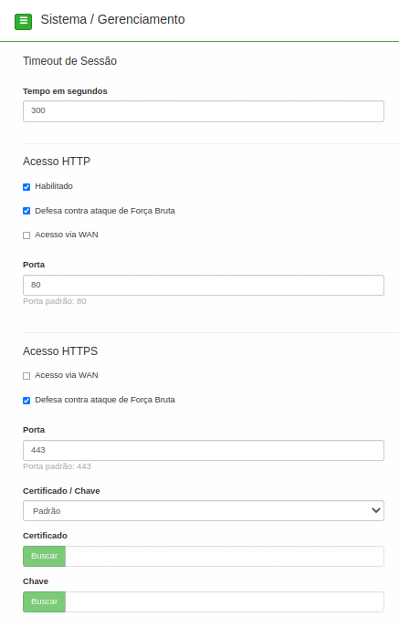Click Buscar button for Certificado
The width and height of the screenshot is (399, 627).
point(44,556)
